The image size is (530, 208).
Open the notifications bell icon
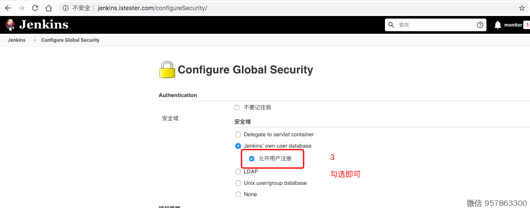[x=498, y=25]
